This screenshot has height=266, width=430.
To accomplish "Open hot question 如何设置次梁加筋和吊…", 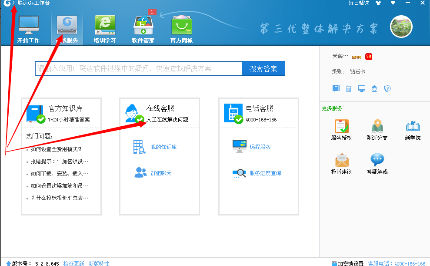I will click(x=59, y=186).
